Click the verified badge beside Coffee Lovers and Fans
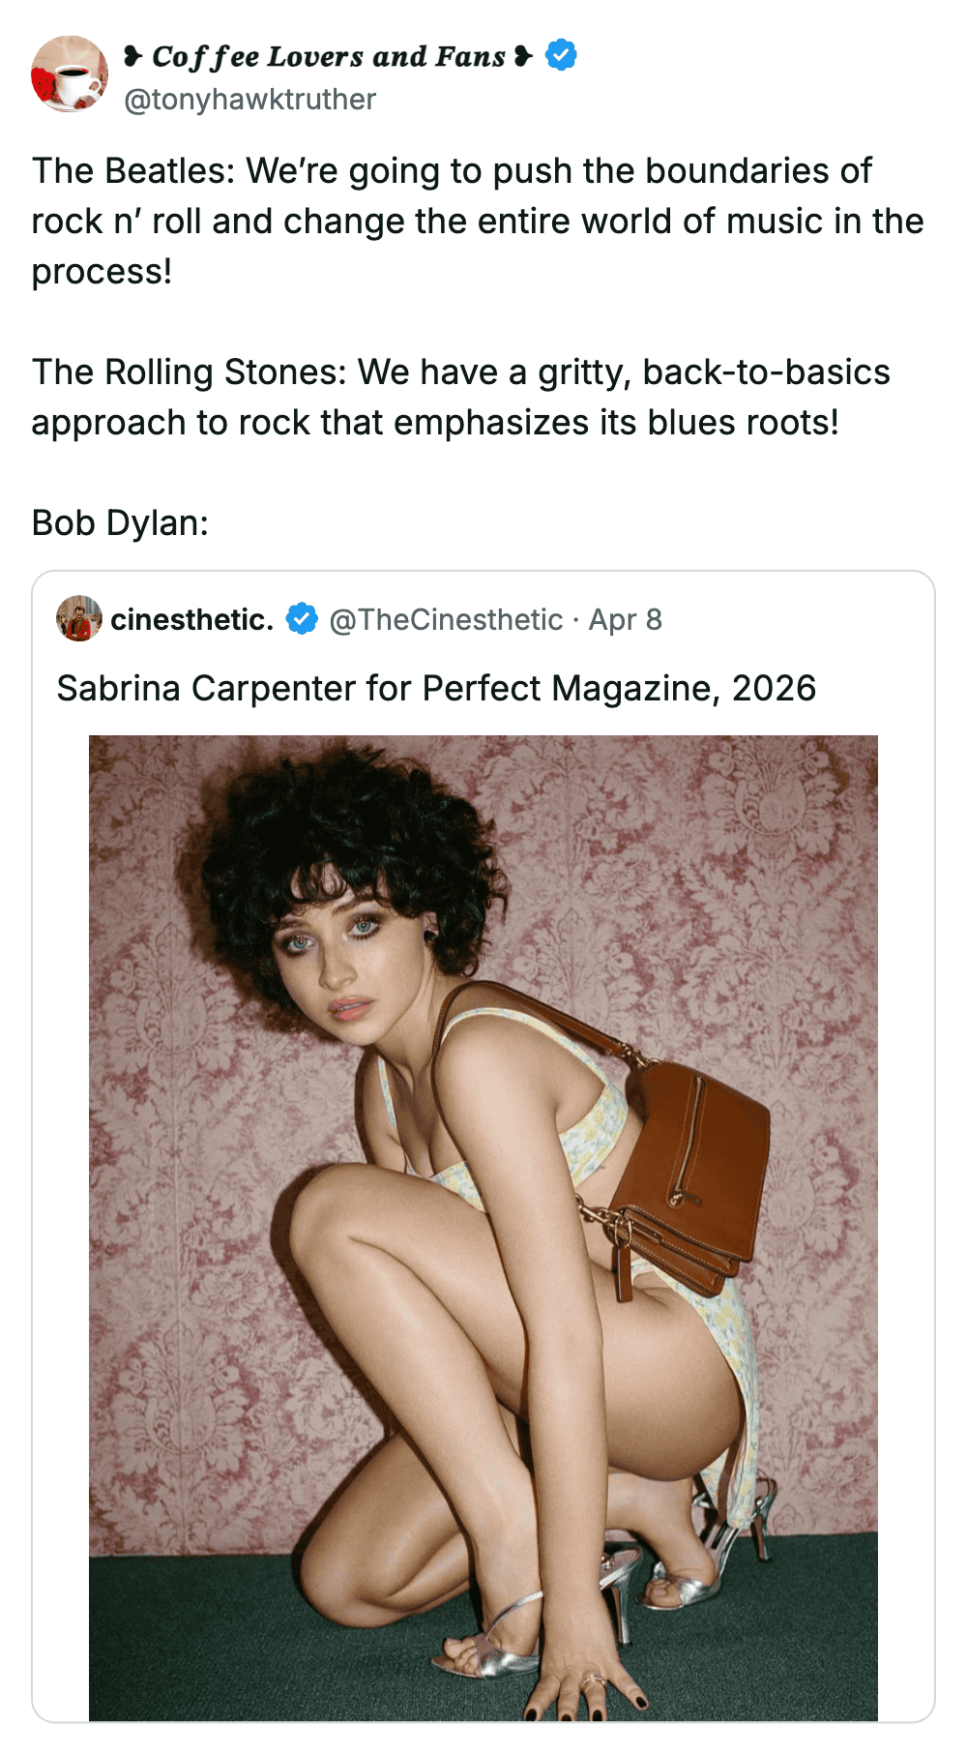 pos(561,55)
